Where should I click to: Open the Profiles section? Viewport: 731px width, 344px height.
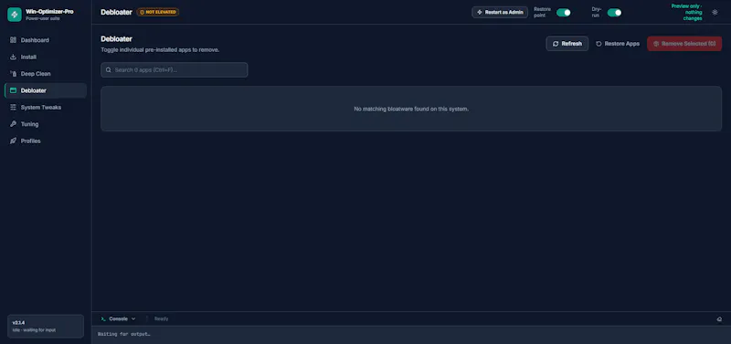click(45, 141)
